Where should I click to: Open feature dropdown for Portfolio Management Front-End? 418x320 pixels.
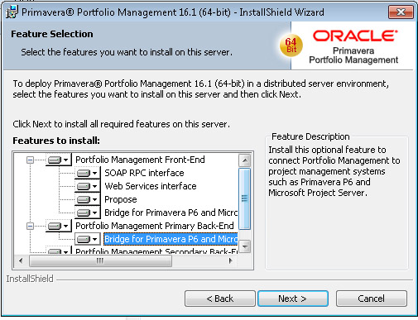coord(58,160)
